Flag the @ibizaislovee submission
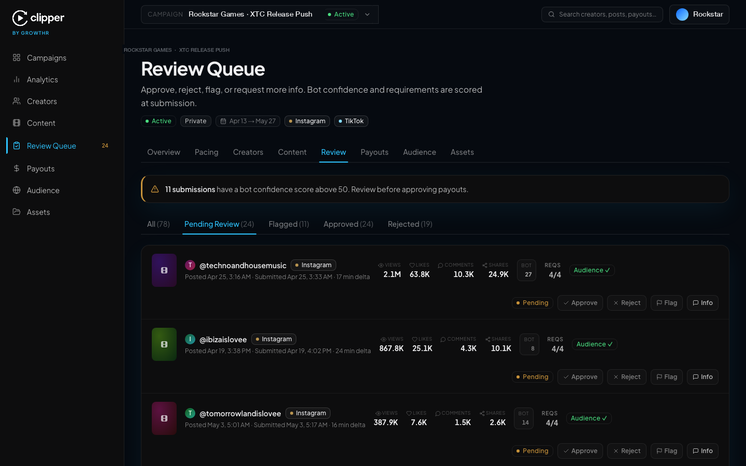This screenshot has width=746, height=466. coord(667,377)
